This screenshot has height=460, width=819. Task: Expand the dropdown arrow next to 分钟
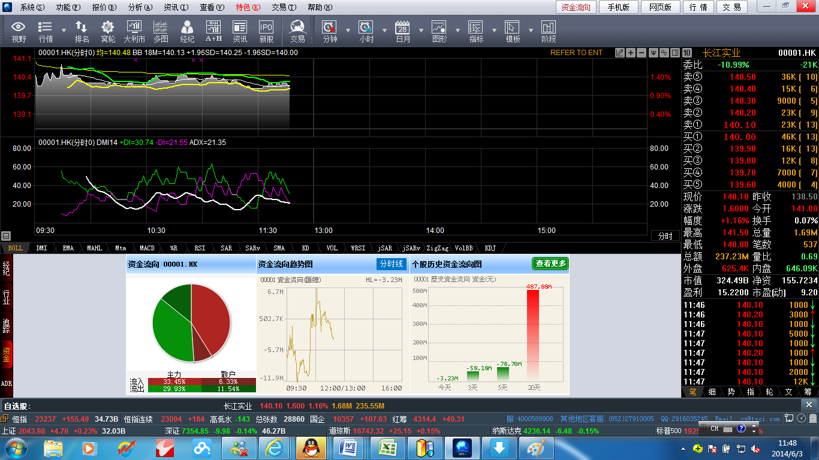[x=348, y=30]
